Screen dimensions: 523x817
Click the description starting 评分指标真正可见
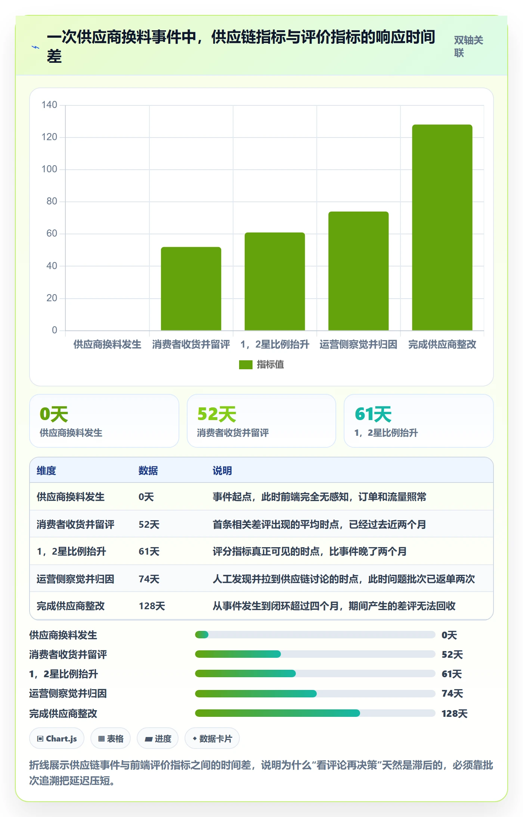pos(310,551)
